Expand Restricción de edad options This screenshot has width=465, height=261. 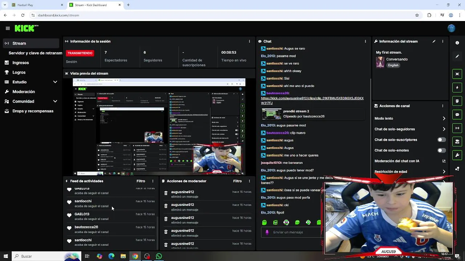tap(444, 172)
